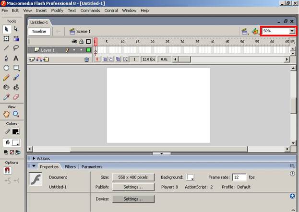Screen dimensions: 299x212
Task: Select the Ink Bottle tool
Action: pyautogui.click(x=6, y=87)
